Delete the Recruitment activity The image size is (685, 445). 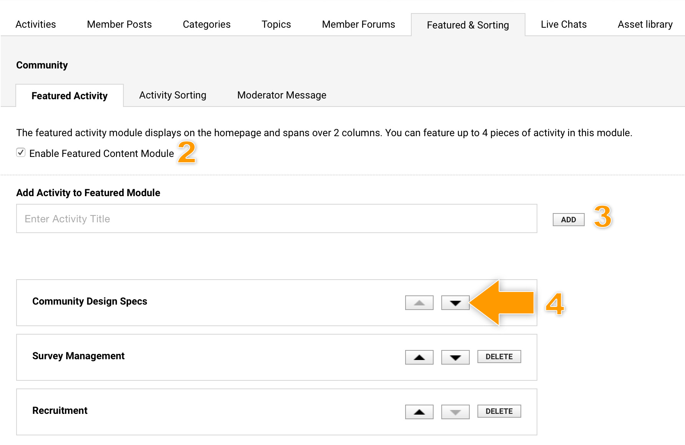click(x=499, y=411)
